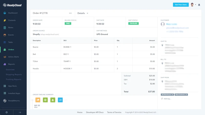Click the blurred customer name link
Image resolution: width=205 pixels, height=115 pixels.
(x=171, y=24)
